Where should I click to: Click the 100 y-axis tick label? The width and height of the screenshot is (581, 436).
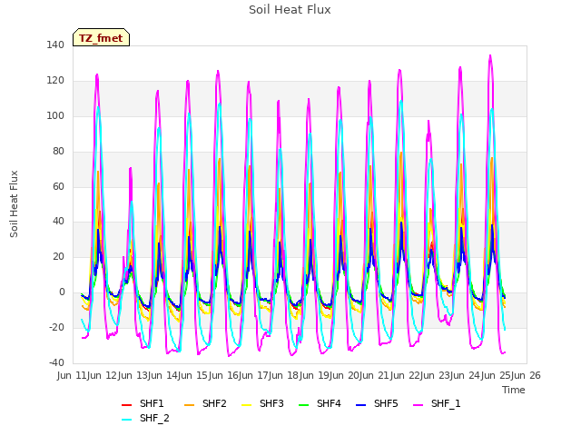coord(55,115)
